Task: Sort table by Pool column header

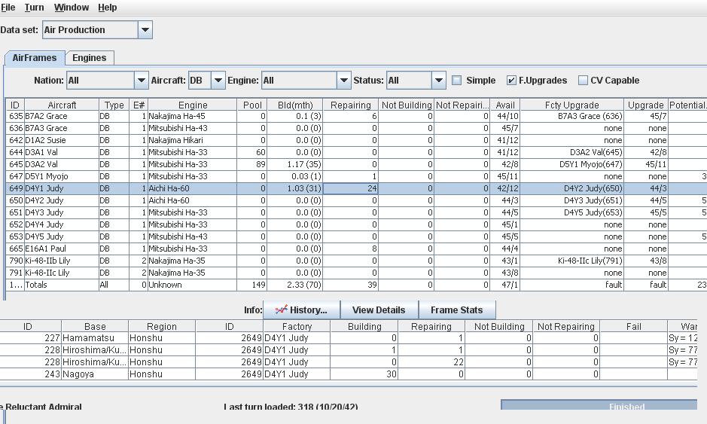Action: pyautogui.click(x=252, y=105)
